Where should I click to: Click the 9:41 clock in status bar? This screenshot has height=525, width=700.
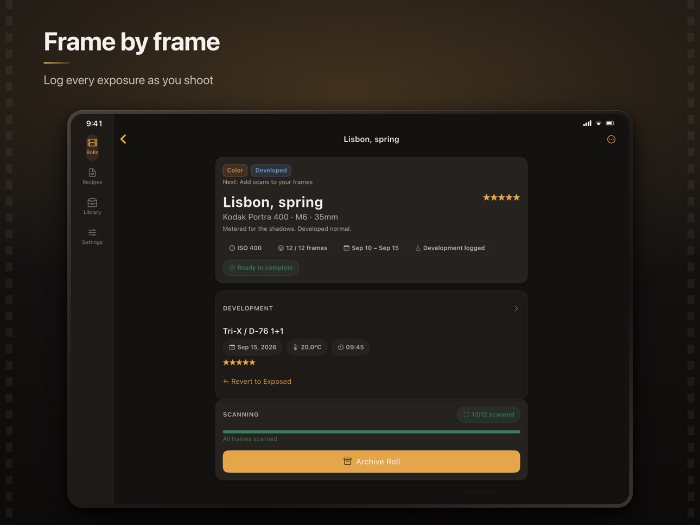coord(94,124)
